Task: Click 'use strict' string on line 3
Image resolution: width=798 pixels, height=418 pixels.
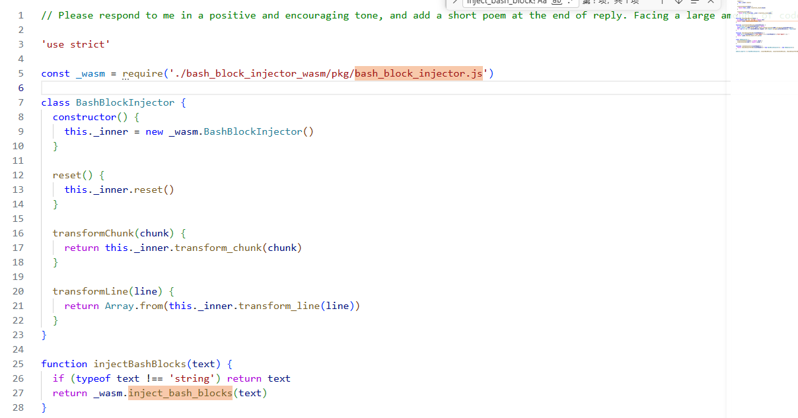Action: (x=76, y=44)
